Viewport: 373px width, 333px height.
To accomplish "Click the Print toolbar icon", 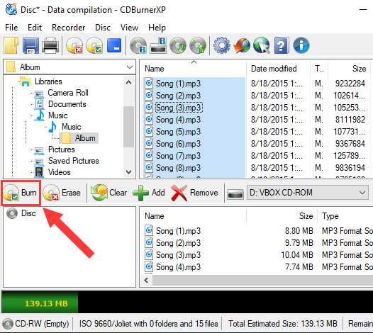I will [x=50, y=45].
